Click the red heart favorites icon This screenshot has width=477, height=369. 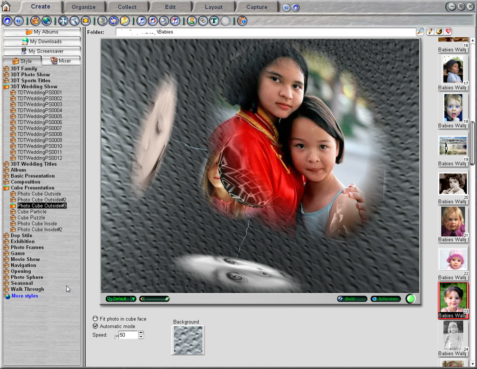point(448,32)
